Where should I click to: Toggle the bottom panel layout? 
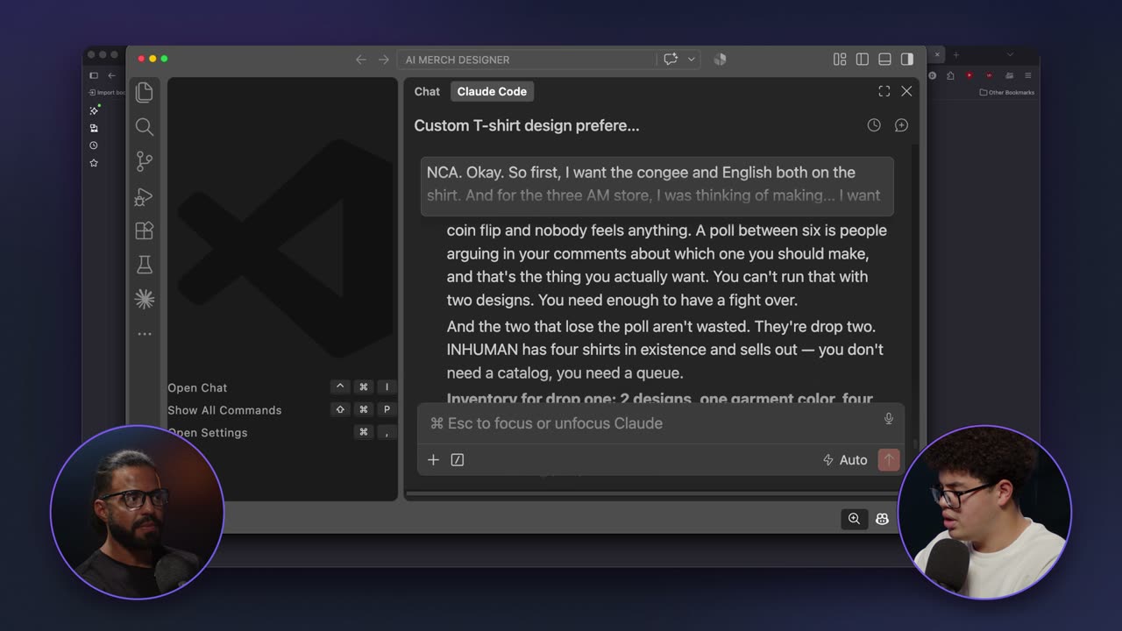(885, 60)
